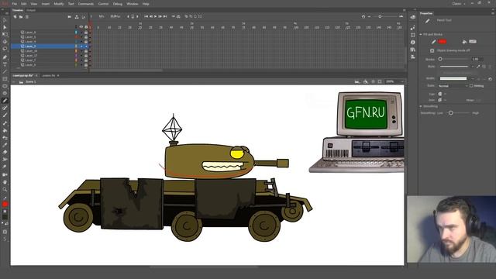Viewport: 496px width, 279px height.
Task: Select the highlighted blue layer row
Action: 50,46
